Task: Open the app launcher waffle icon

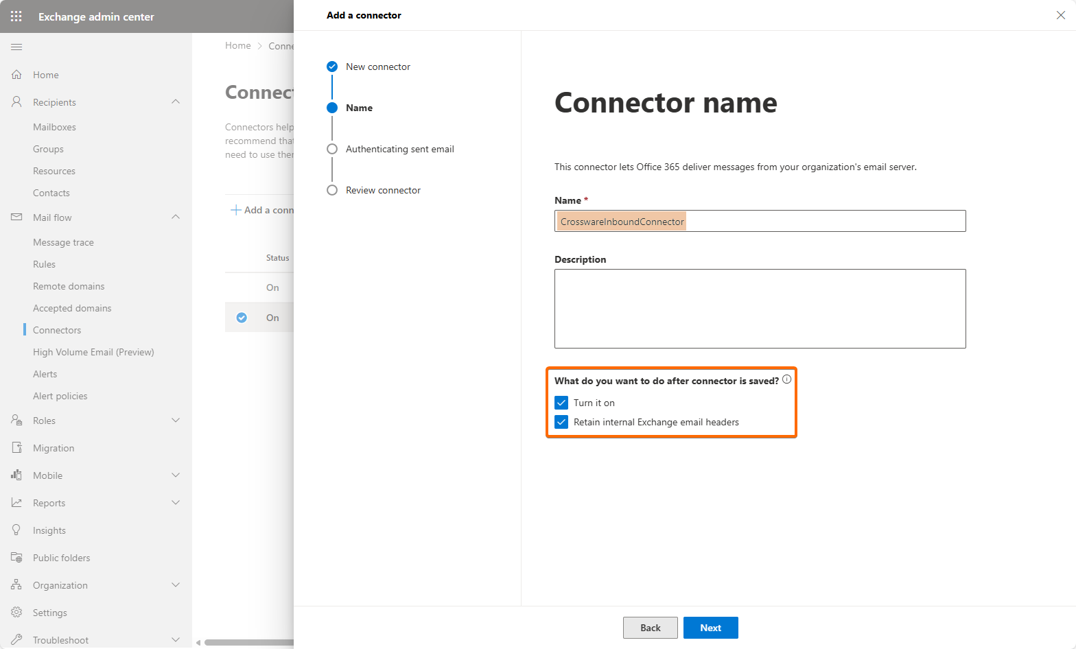Action: click(x=16, y=16)
